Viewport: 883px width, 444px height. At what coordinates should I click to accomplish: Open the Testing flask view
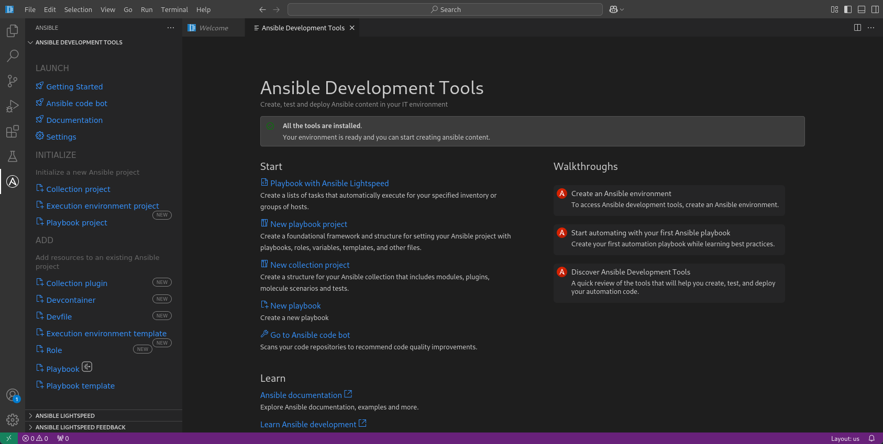[x=13, y=156]
